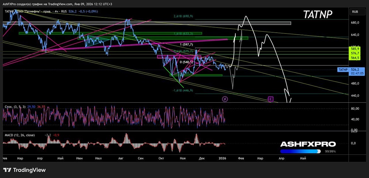369x178 pixels.
Task: Click the Stochastic value 29,50
Action: (x=31, y=107)
